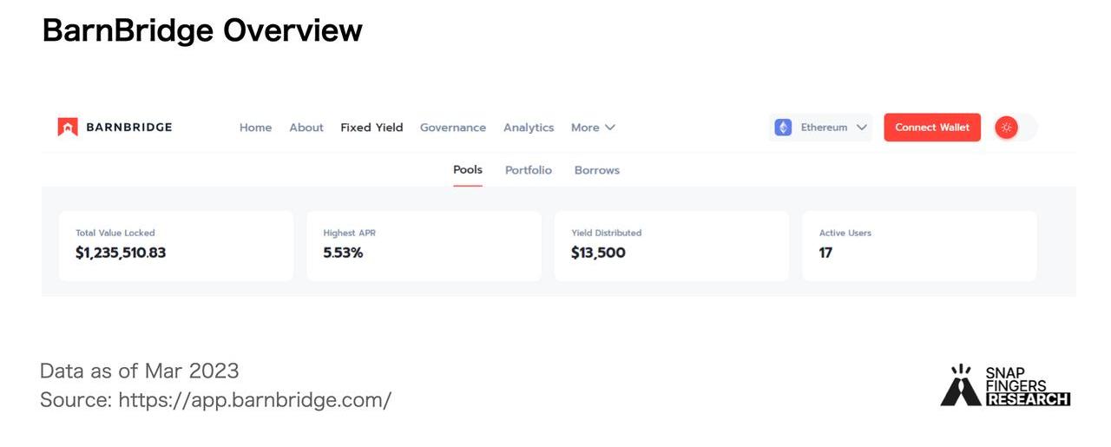
Task: Select Fixed Yield in navigation
Action: point(371,128)
